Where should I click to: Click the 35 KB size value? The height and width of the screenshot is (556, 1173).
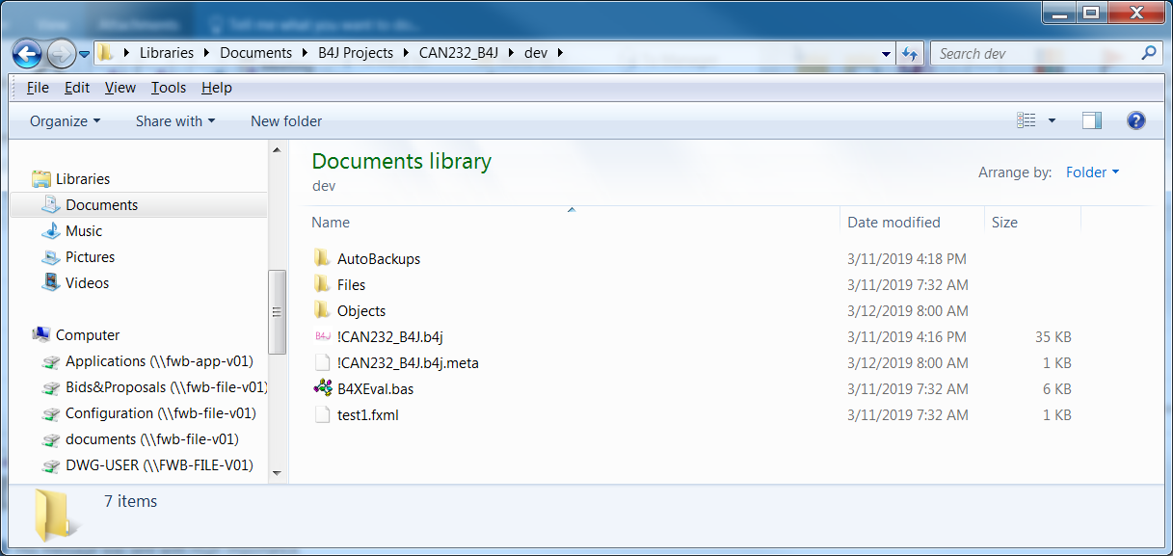tap(1053, 337)
